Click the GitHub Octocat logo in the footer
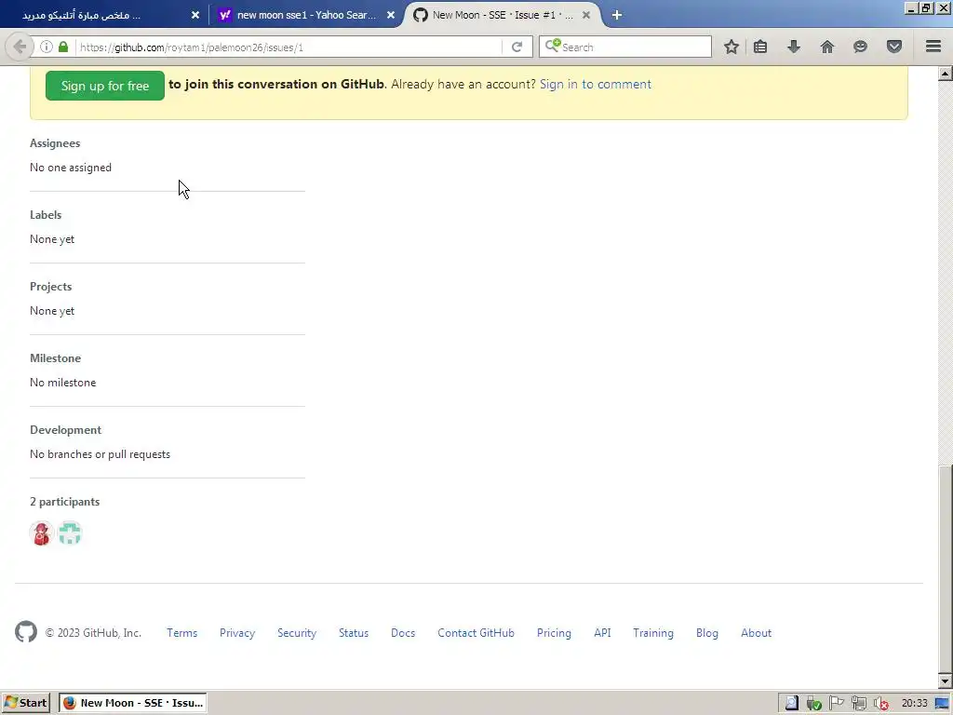 pyautogui.click(x=26, y=632)
